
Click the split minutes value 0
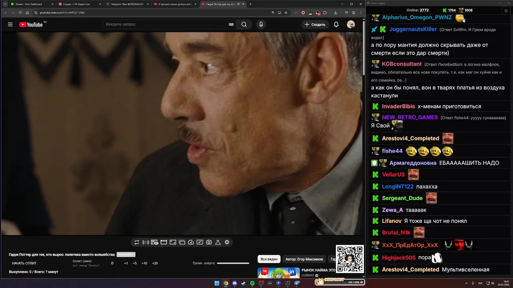[x=112, y=263]
